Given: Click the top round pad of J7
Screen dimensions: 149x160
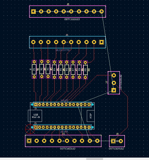Looking at the screenshot, I should click(x=114, y=75).
